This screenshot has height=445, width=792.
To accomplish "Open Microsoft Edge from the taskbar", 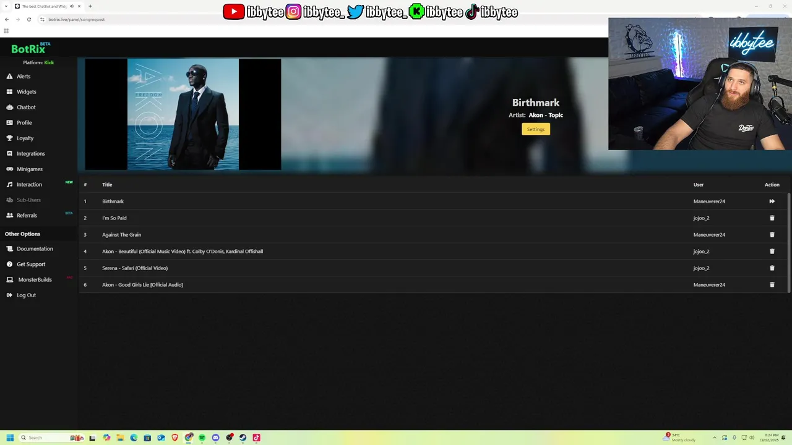I will [x=134, y=438].
